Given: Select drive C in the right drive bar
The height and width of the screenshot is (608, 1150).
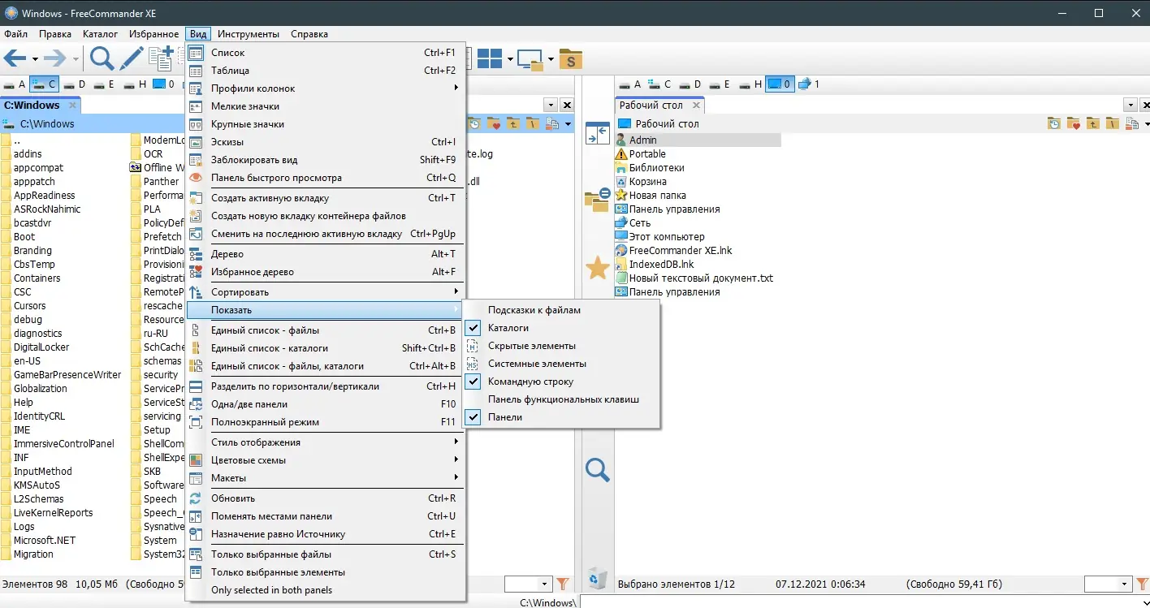Looking at the screenshot, I should (x=659, y=84).
